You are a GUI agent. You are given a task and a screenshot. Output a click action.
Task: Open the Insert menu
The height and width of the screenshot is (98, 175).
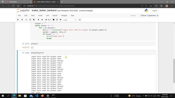40,16
